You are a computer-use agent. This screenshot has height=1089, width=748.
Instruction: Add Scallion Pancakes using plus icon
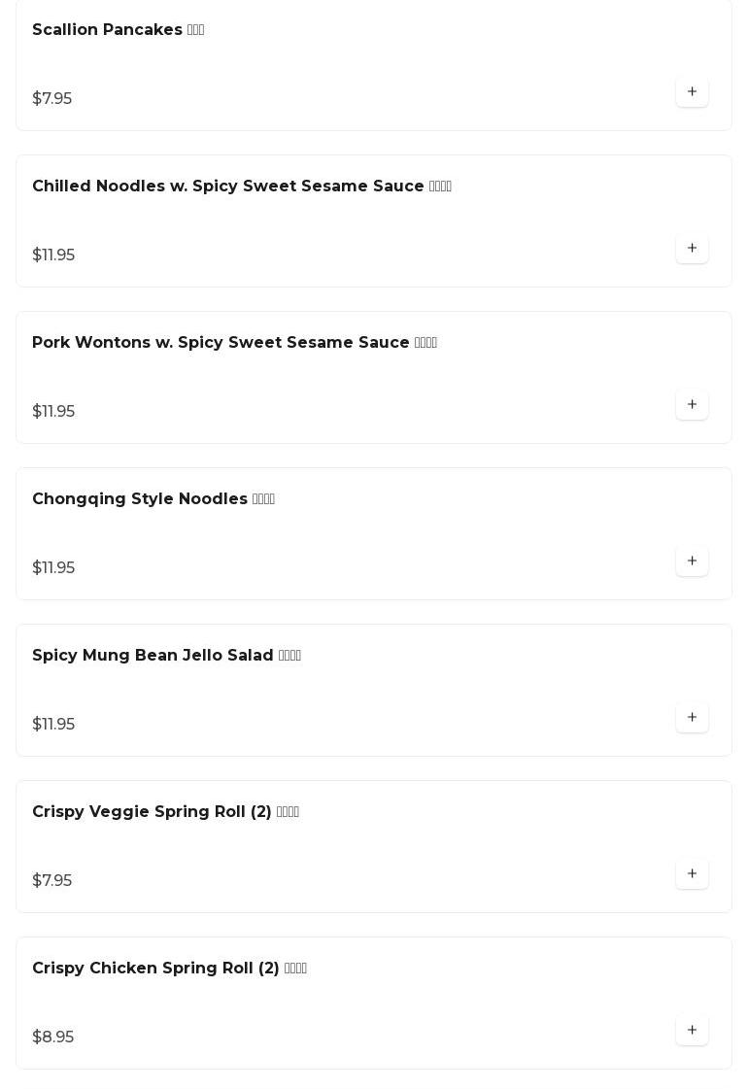(x=692, y=92)
